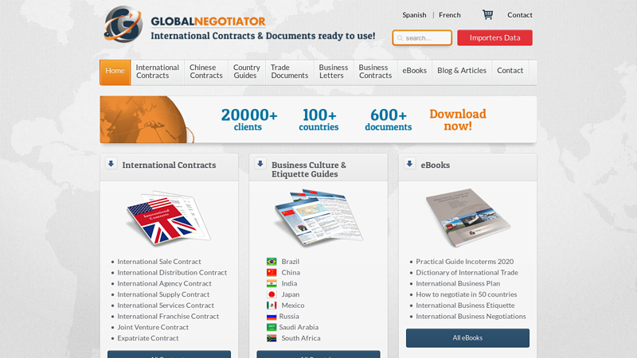Click the orange globe banner image
Image resolution: width=637 pixels, height=358 pixels.
click(147, 119)
